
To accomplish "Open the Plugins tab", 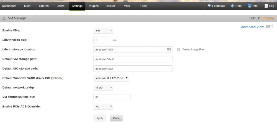I will (x=94, y=6).
